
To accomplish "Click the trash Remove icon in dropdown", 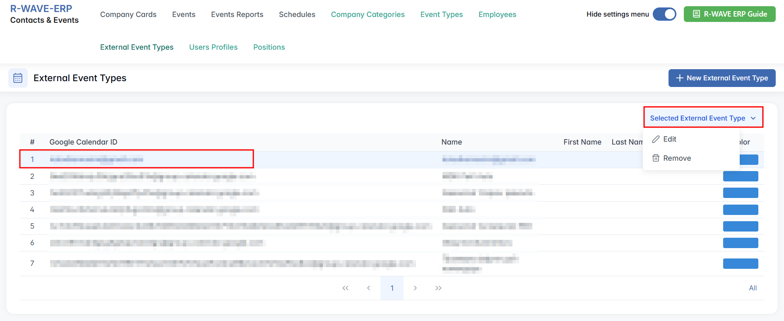I will tap(656, 158).
